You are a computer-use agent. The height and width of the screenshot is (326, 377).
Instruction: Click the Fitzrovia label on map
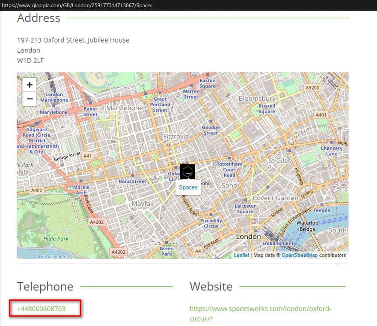[x=176, y=136]
